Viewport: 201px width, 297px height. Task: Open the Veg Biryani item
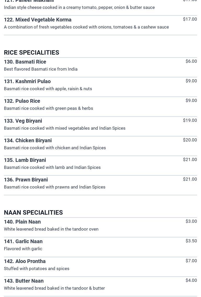(x=23, y=121)
